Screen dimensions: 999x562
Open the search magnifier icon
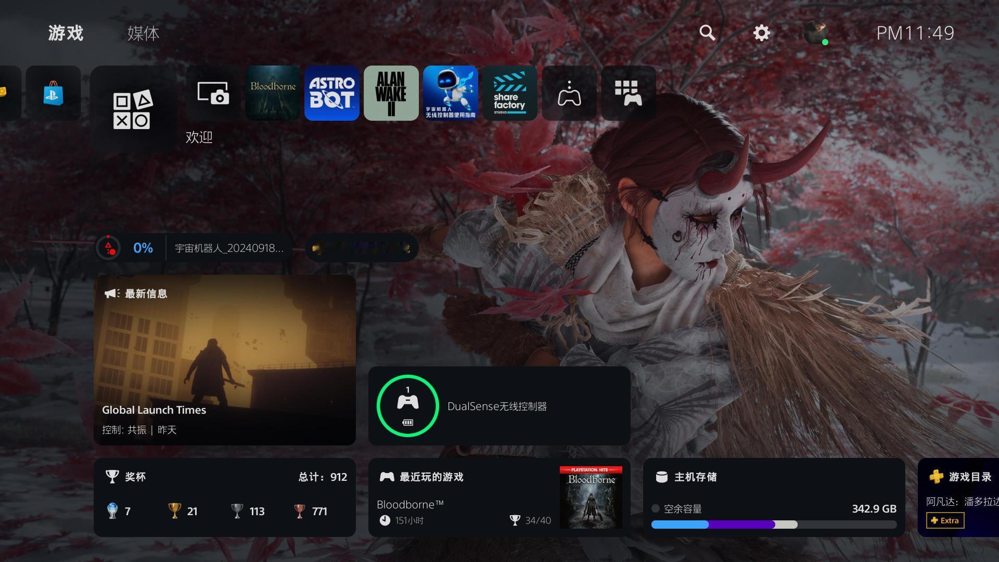click(x=707, y=33)
